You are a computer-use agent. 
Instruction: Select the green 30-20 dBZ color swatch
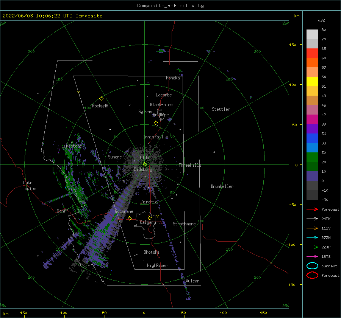click(312, 157)
